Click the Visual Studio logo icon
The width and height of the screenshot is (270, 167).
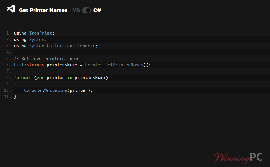[x=10, y=8]
